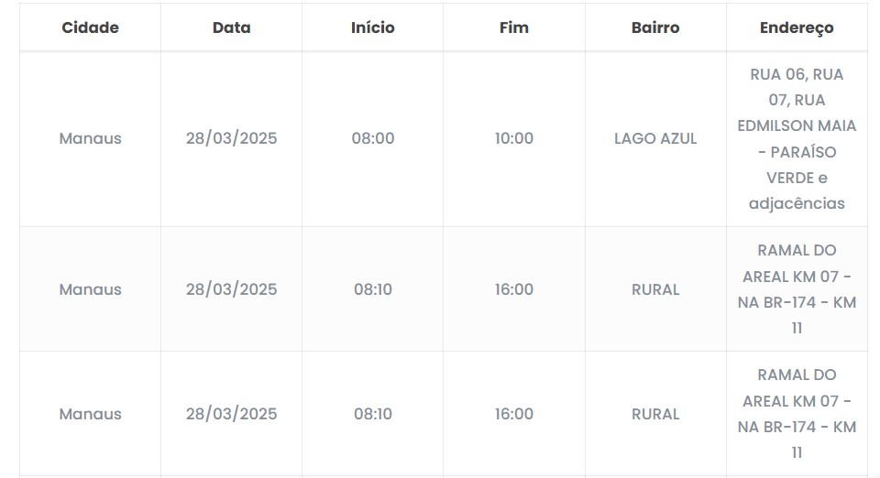Select the Endereço column header

coord(797,27)
